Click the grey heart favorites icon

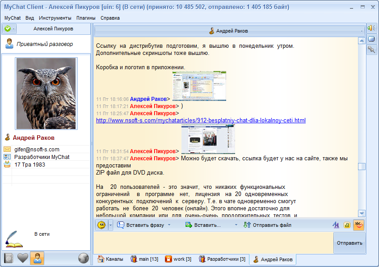point(23,259)
